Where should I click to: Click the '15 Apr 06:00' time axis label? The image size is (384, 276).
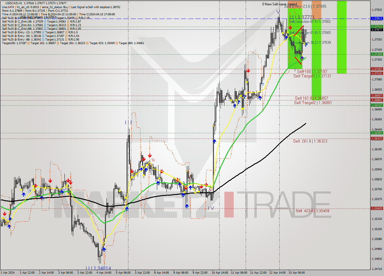tap(297, 273)
